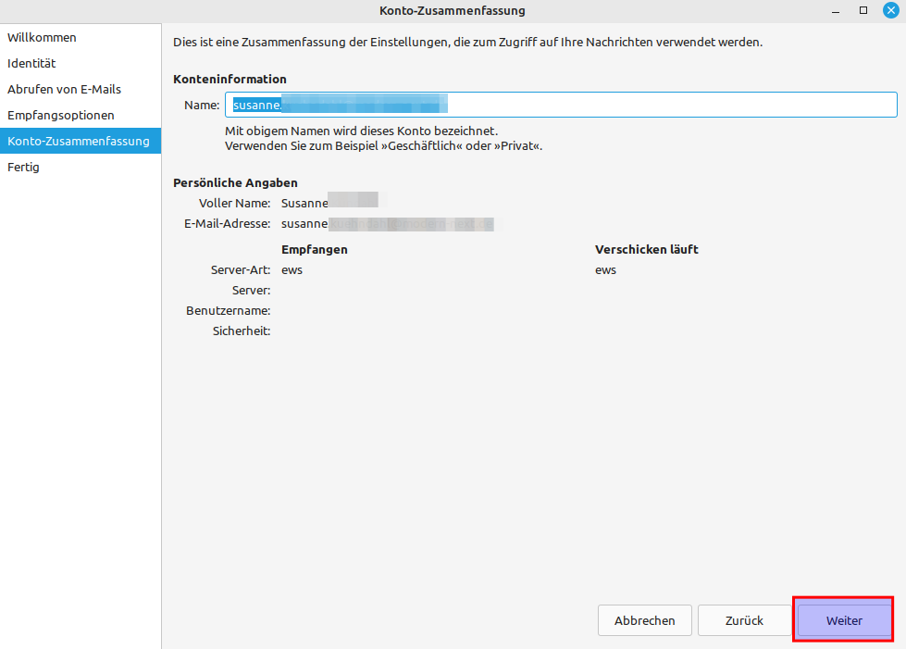The image size is (906, 649).
Task: Cancel setup with the Abbrechen button
Action: coord(644,620)
